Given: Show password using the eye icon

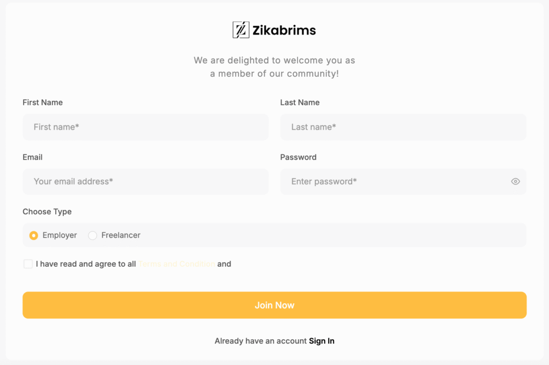Looking at the screenshot, I should (515, 181).
